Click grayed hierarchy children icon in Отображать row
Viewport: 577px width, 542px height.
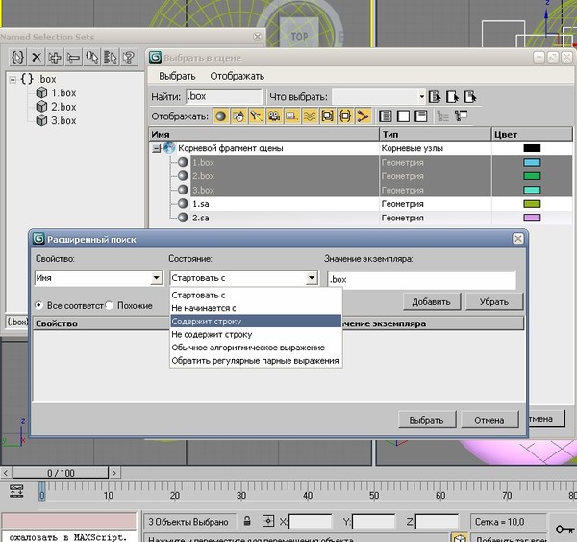443,116
